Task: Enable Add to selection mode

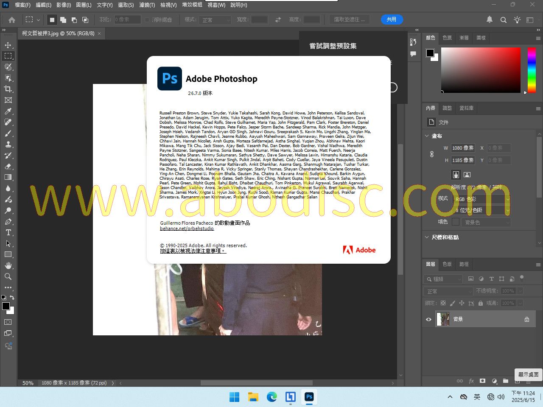Action: [x=63, y=20]
